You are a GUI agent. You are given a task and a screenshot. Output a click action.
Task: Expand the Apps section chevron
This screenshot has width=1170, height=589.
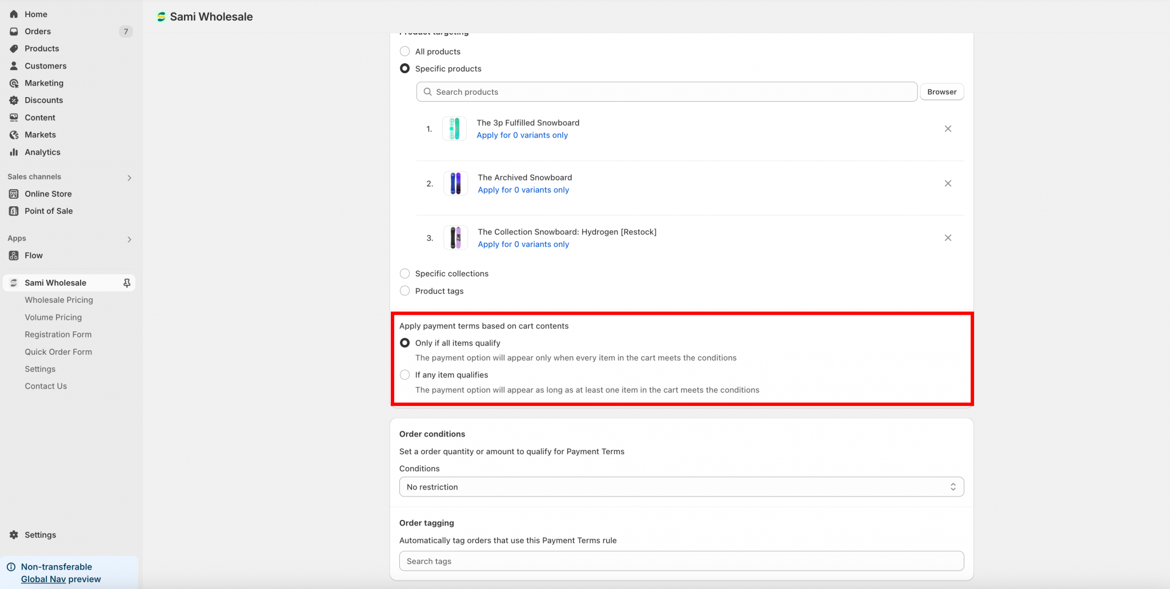pos(129,239)
